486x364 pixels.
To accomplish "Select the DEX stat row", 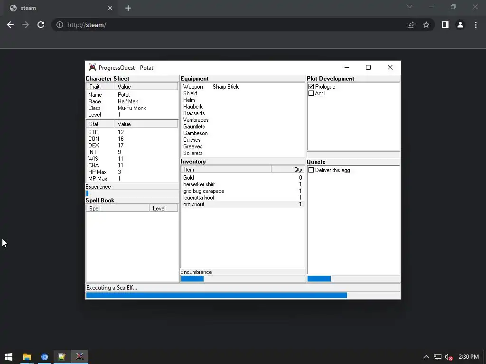I will 132,146.
